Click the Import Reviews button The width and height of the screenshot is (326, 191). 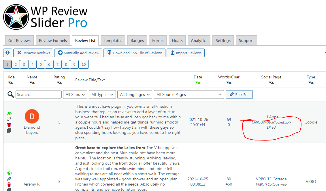tap(185, 53)
